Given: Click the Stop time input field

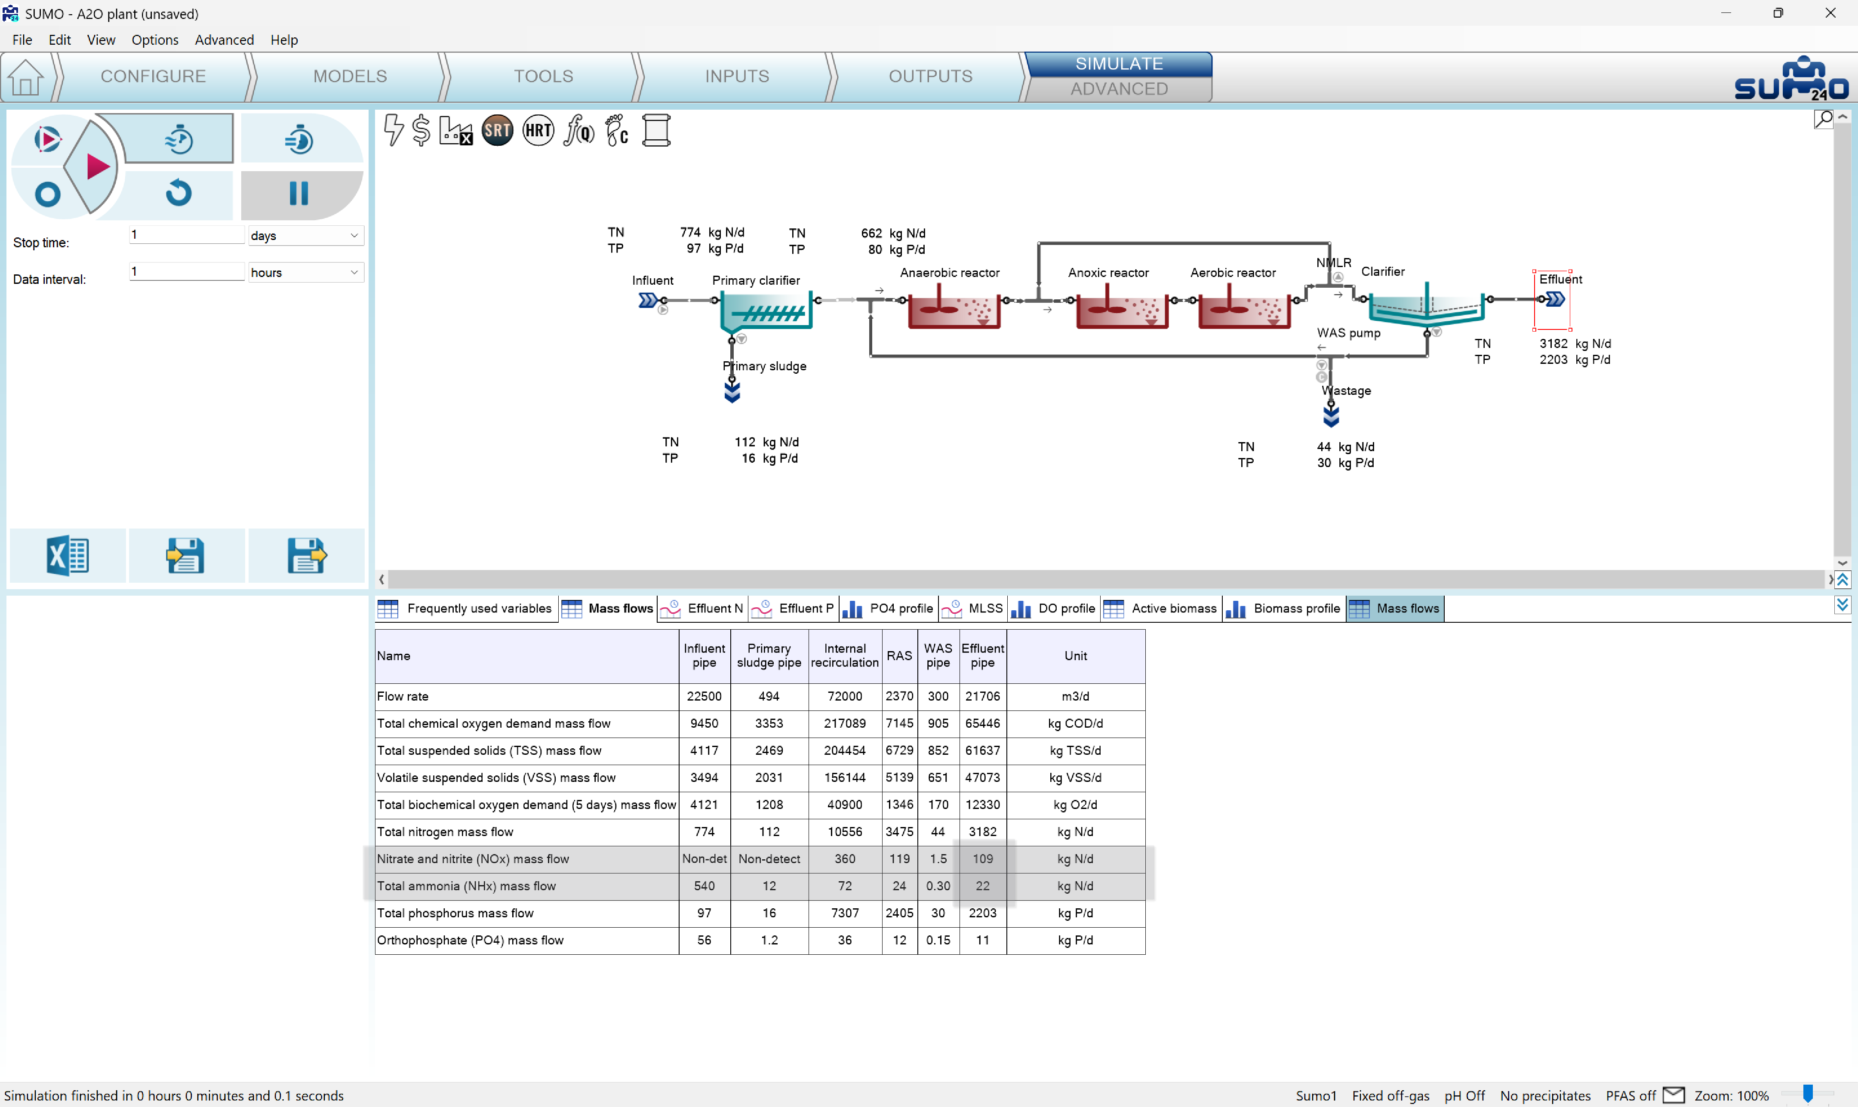Looking at the screenshot, I should pos(187,236).
